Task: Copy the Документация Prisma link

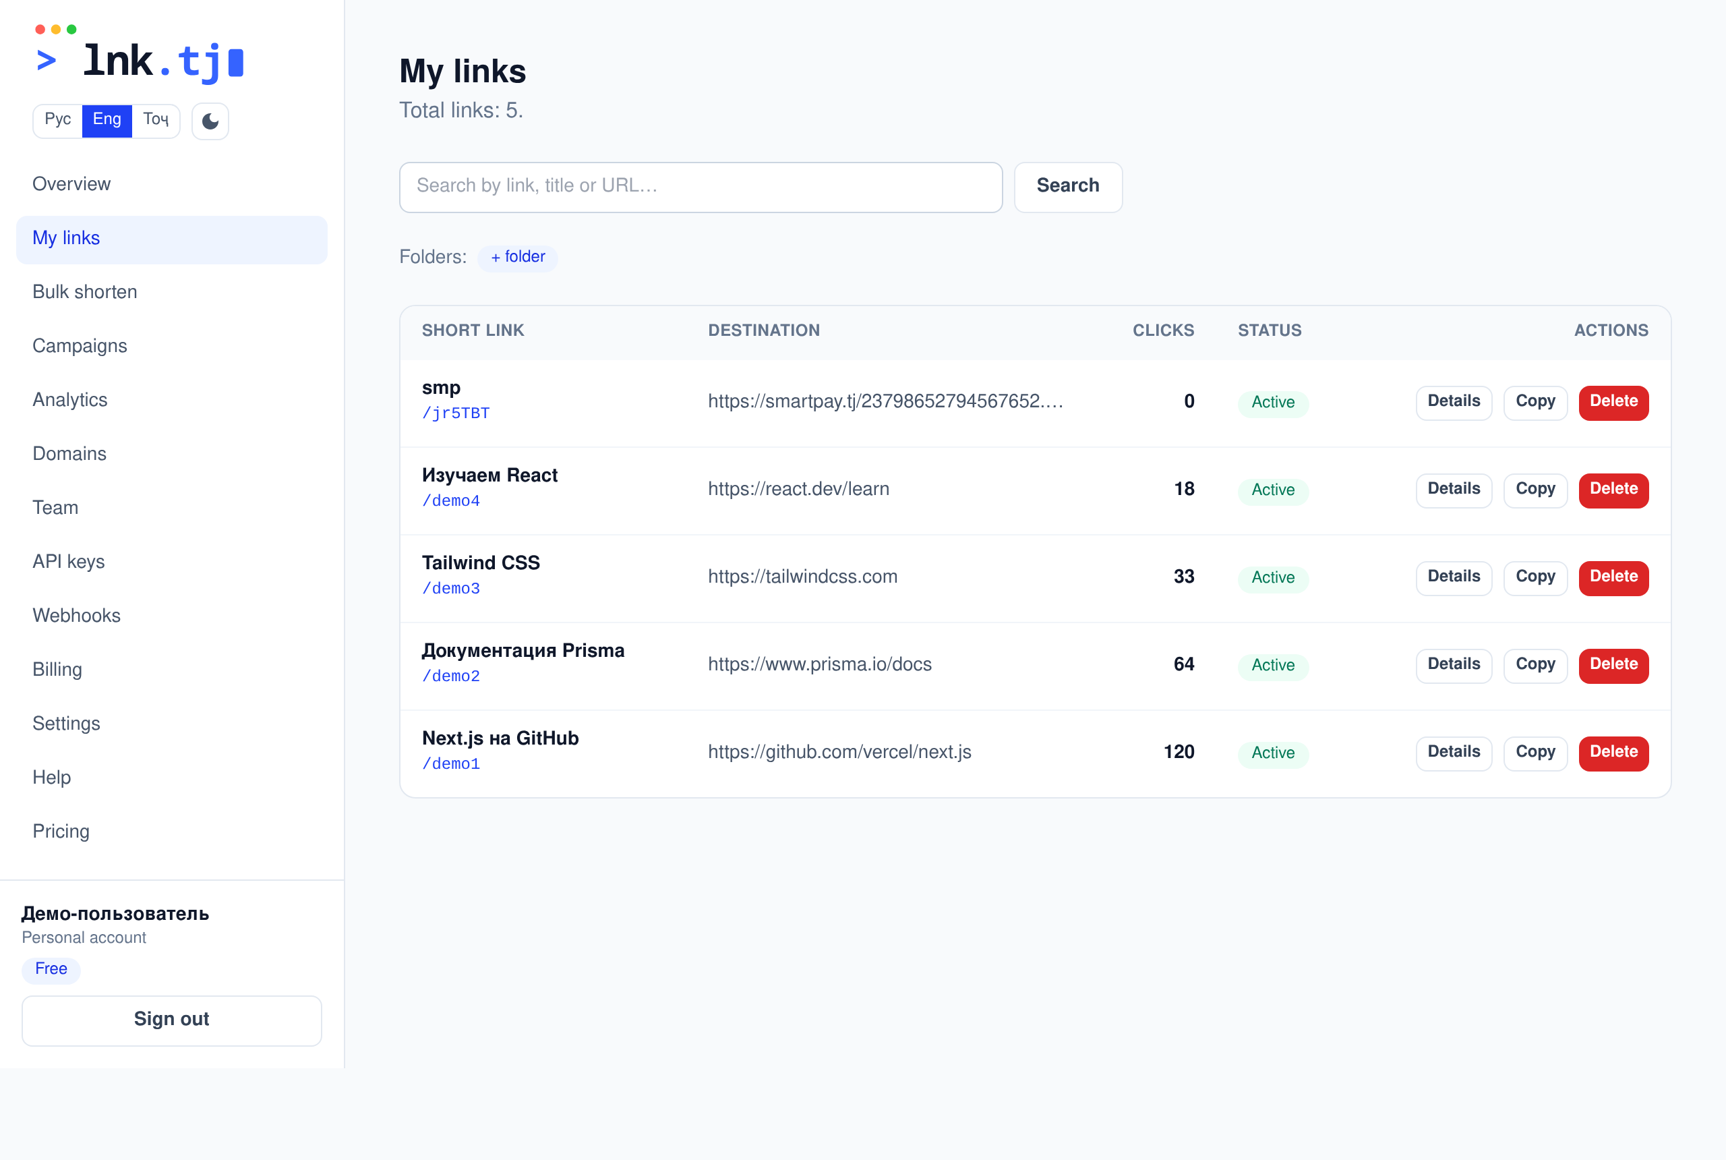Action: coord(1535,665)
